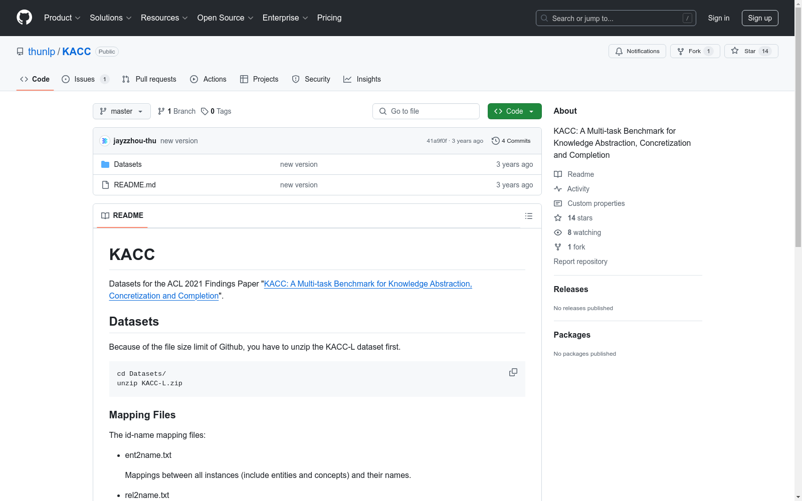Switch to the Pull requests tab
This screenshot has height=501, width=802.
[x=149, y=79]
